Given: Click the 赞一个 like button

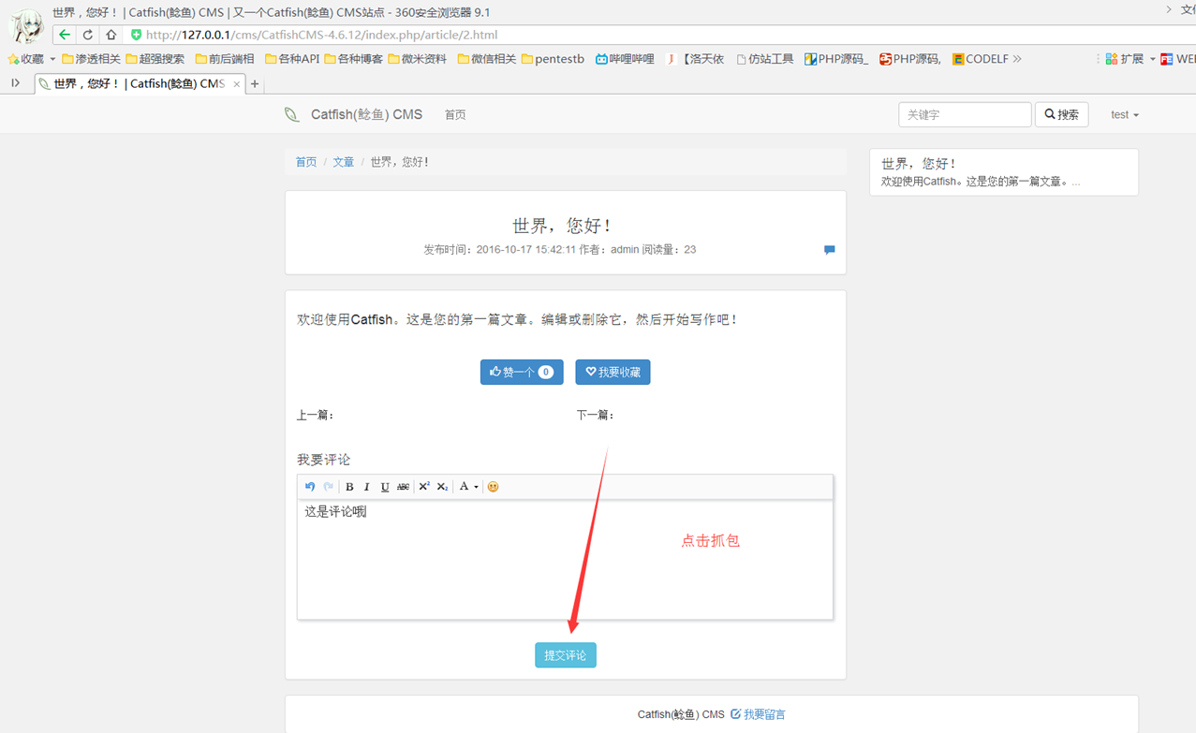Looking at the screenshot, I should (x=522, y=372).
